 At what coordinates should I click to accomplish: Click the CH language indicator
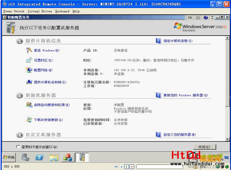(190, 17)
